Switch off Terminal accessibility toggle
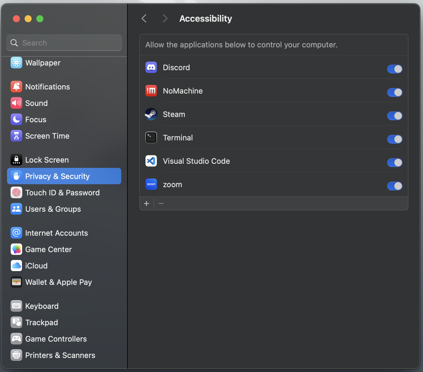Viewport: 423px width, 372px height. [395, 139]
